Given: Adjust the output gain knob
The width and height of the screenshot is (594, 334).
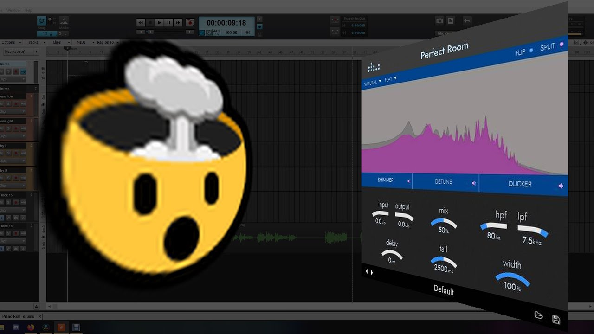Looking at the screenshot, I should pos(404,216).
